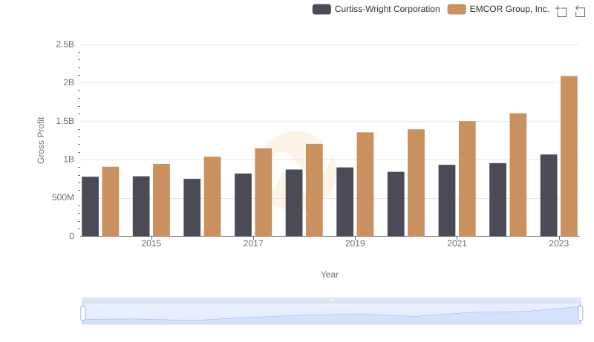Screen dimensions: 594x342
Task: Click the zoom area select icon
Action: [561, 11]
